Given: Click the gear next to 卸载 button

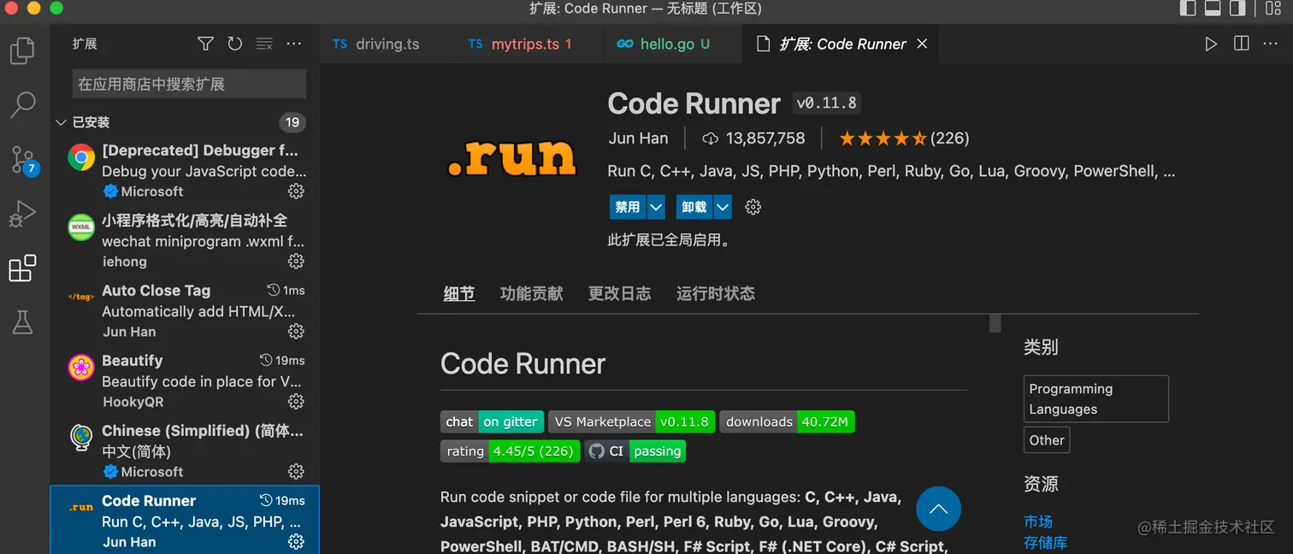Looking at the screenshot, I should [x=753, y=207].
